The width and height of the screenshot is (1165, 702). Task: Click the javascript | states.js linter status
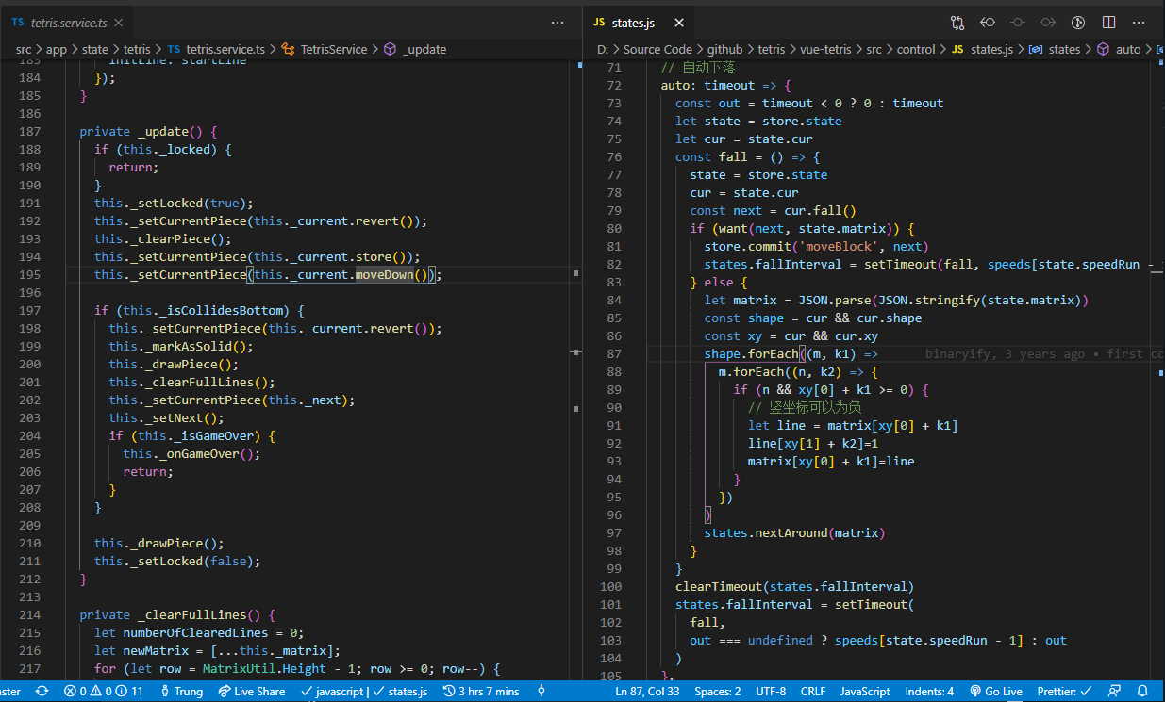(x=363, y=691)
